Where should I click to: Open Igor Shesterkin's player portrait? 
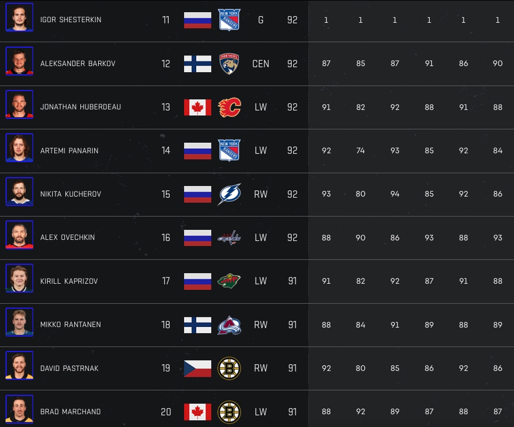[19, 17]
